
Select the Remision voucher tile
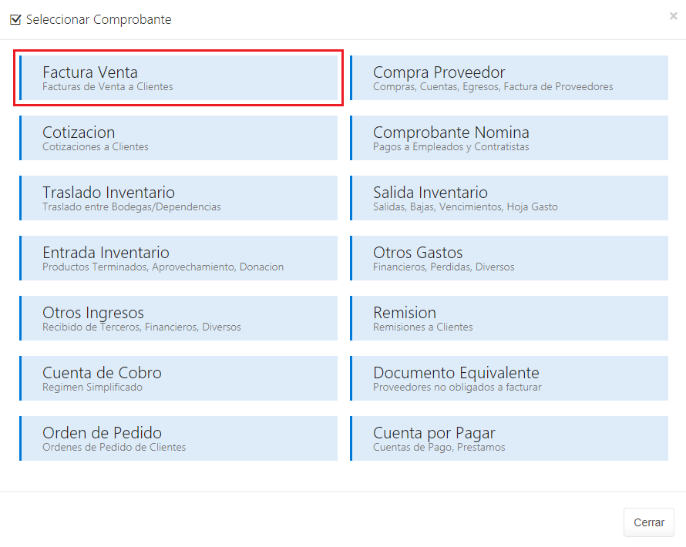click(509, 318)
